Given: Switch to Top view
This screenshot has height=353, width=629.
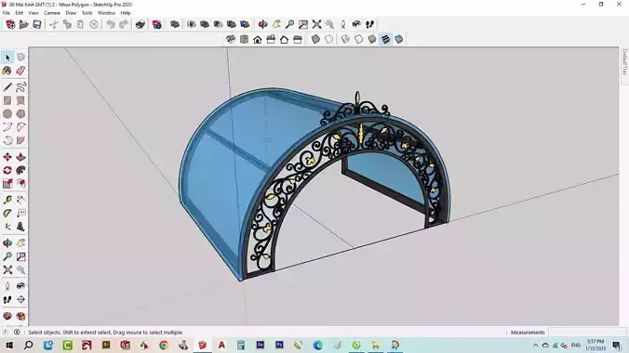Looking at the screenshot, I should click(x=244, y=39).
